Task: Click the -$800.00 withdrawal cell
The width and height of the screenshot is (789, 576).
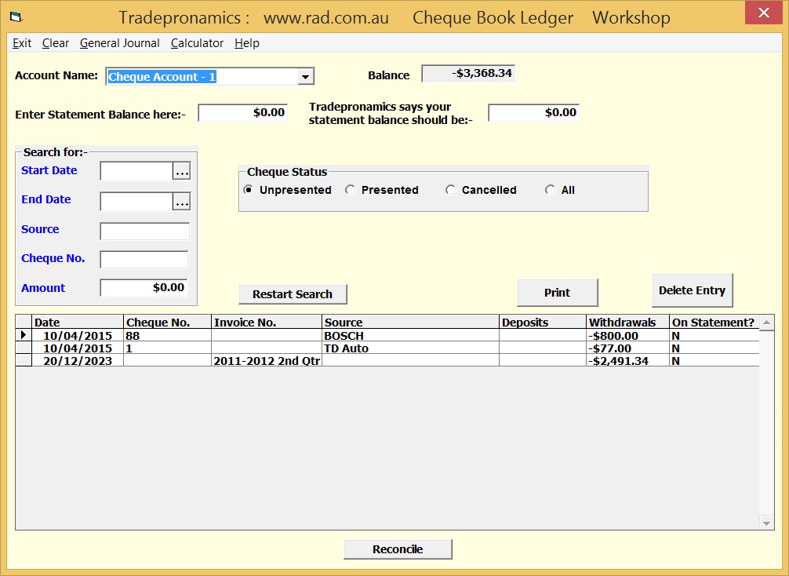Action: tap(628, 335)
